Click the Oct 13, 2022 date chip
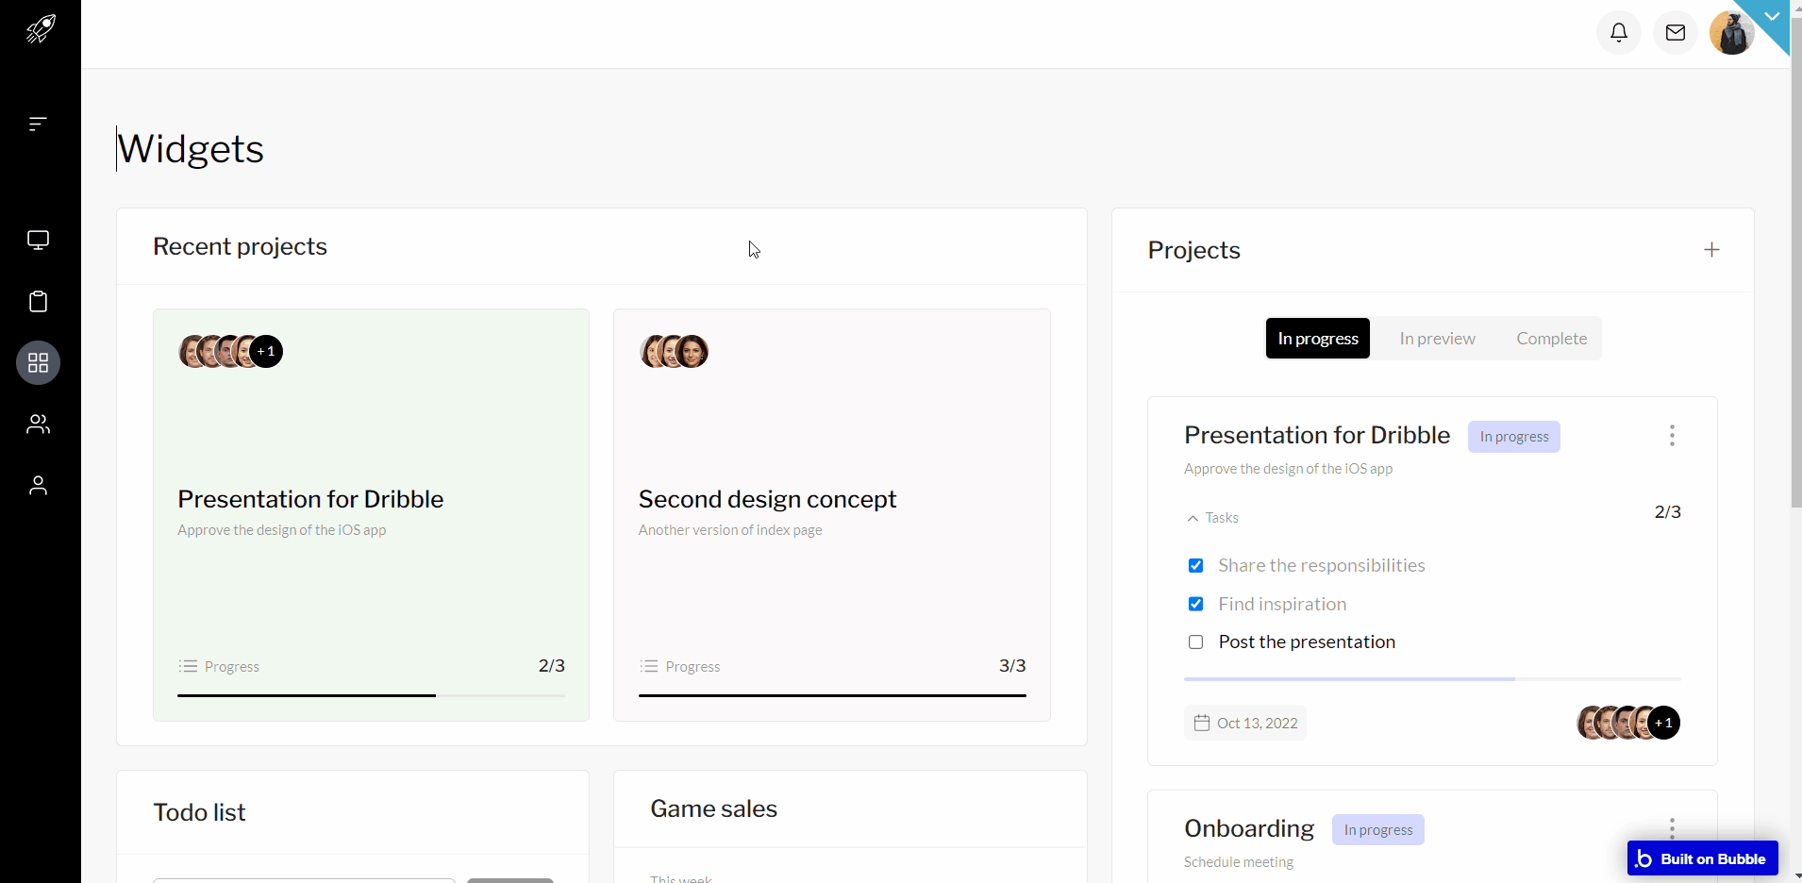This screenshot has width=1802, height=883. (x=1245, y=723)
